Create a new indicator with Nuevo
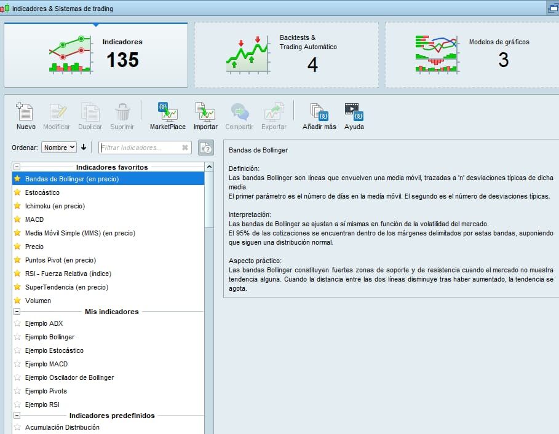The width and height of the screenshot is (559, 434). click(25, 116)
